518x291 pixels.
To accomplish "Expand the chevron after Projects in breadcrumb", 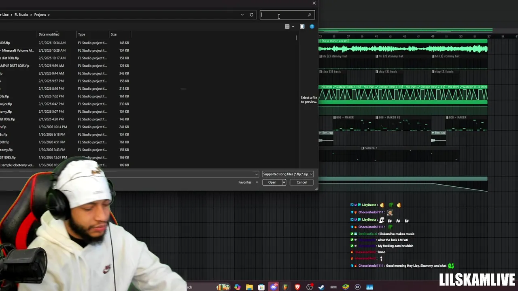I will tap(49, 15).
